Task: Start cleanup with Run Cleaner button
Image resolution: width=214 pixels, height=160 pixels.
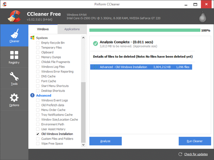Action: coord(195,141)
